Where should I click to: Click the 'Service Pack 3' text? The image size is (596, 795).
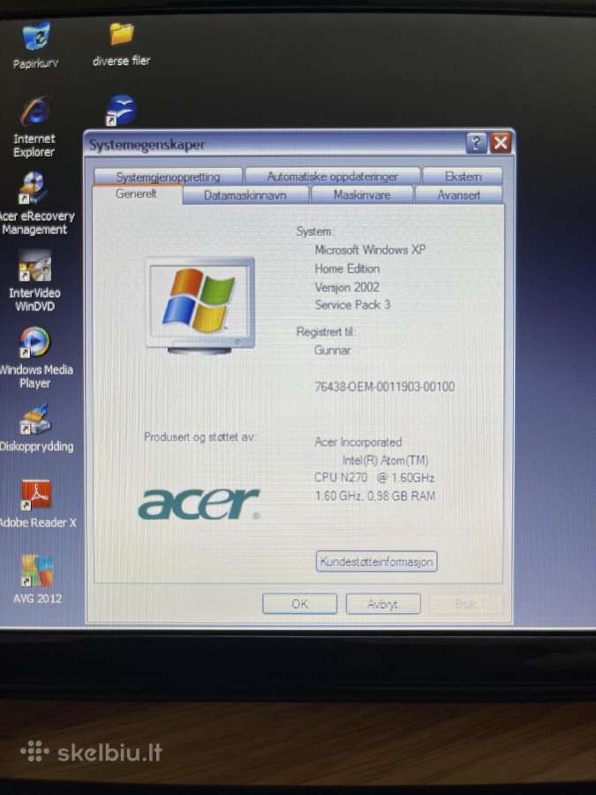pyautogui.click(x=352, y=305)
